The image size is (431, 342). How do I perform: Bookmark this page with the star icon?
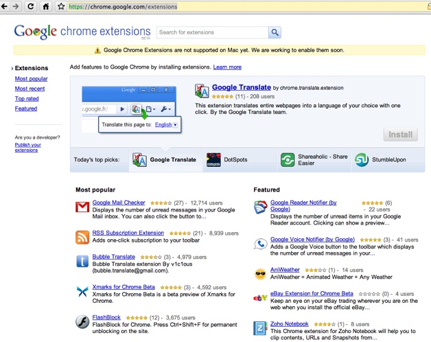[61, 6]
